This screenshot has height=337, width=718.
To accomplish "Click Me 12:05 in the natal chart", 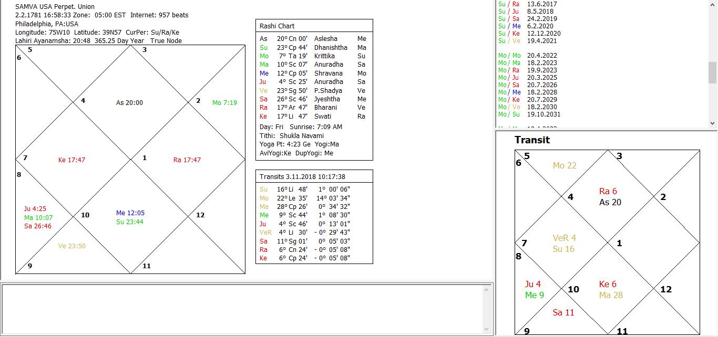I will 130,213.
